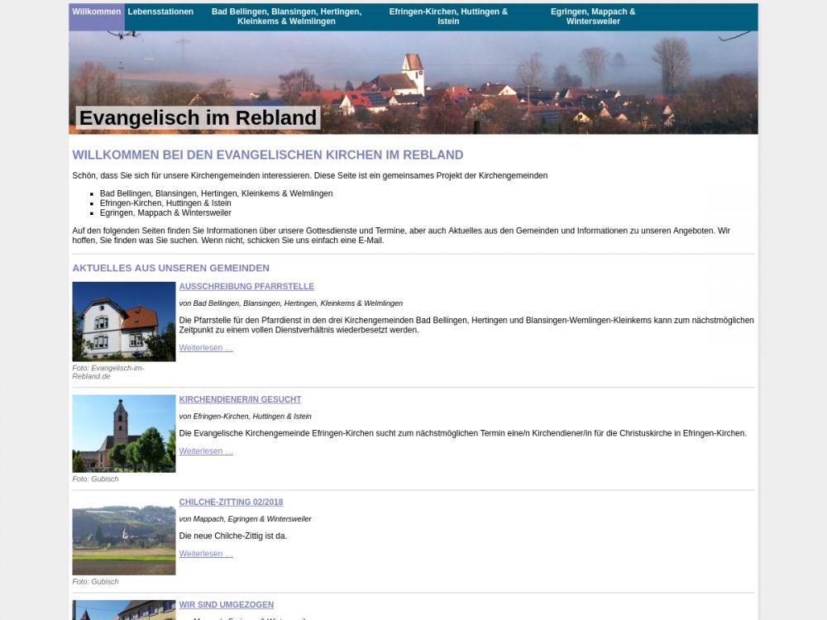Screen dimensions: 827x620
Task: Select the Lebensstationen menu item
Action: (x=160, y=12)
